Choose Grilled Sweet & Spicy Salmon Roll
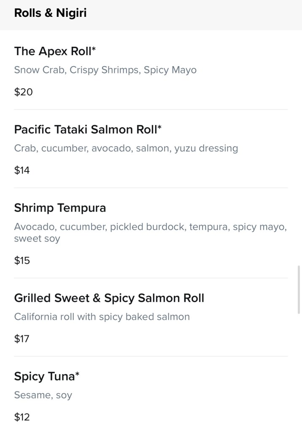The height and width of the screenshot is (431, 302). (x=109, y=298)
